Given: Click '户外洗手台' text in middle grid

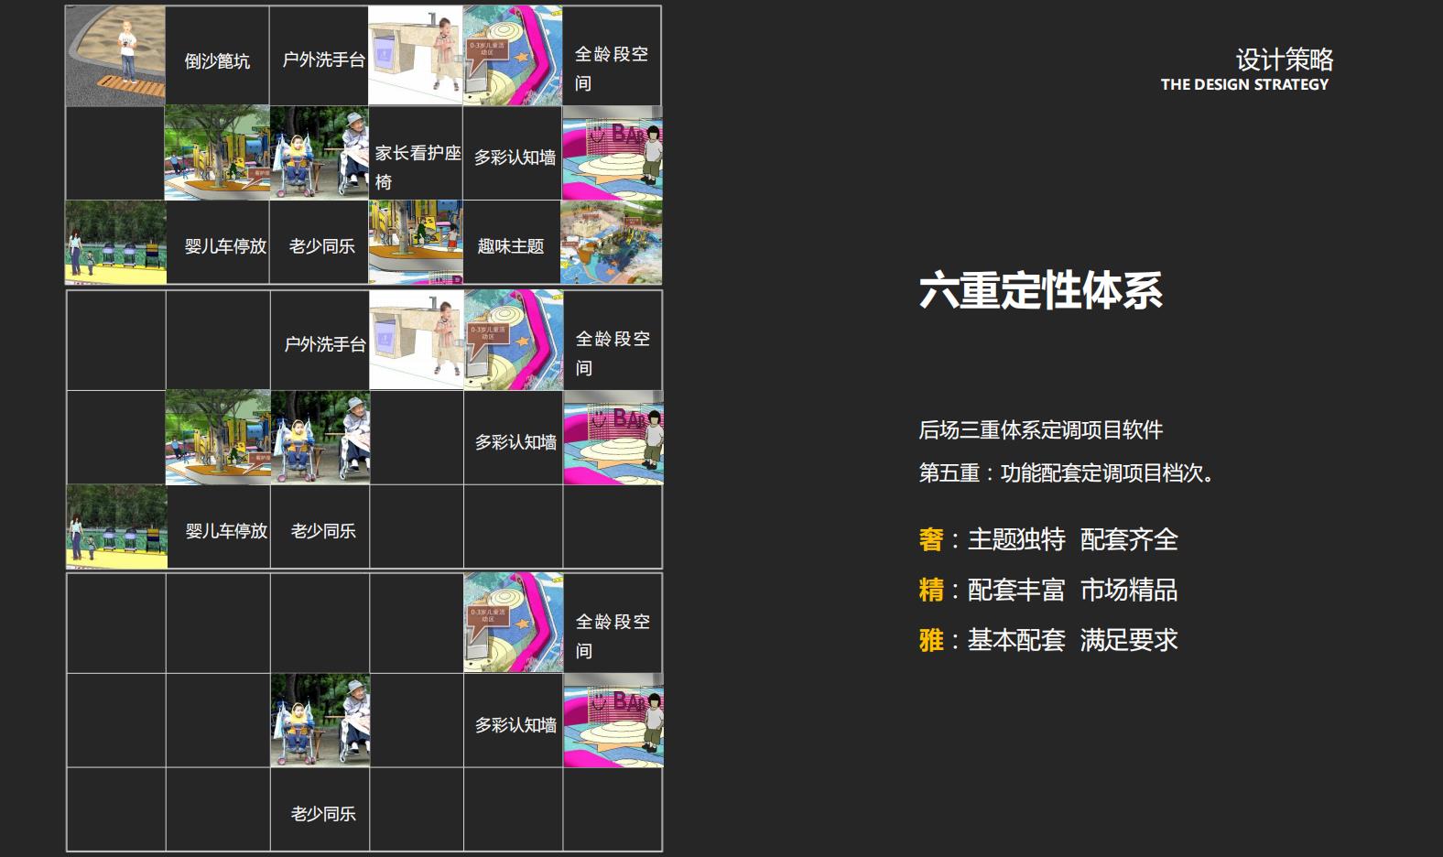Looking at the screenshot, I should click(325, 344).
